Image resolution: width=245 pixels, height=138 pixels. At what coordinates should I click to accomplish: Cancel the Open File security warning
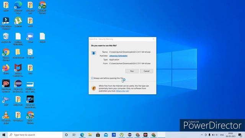(x=147, y=71)
